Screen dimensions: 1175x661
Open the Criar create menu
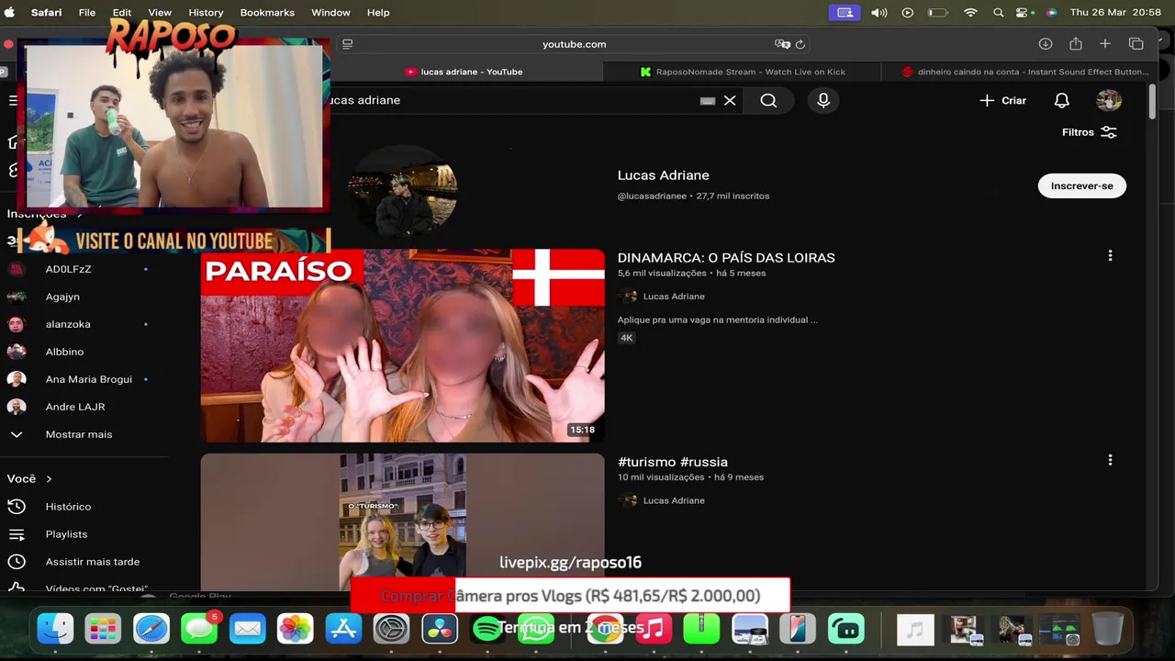click(x=1002, y=100)
